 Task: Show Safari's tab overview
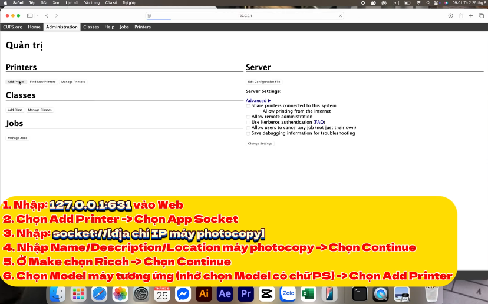click(x=482, y=15)
